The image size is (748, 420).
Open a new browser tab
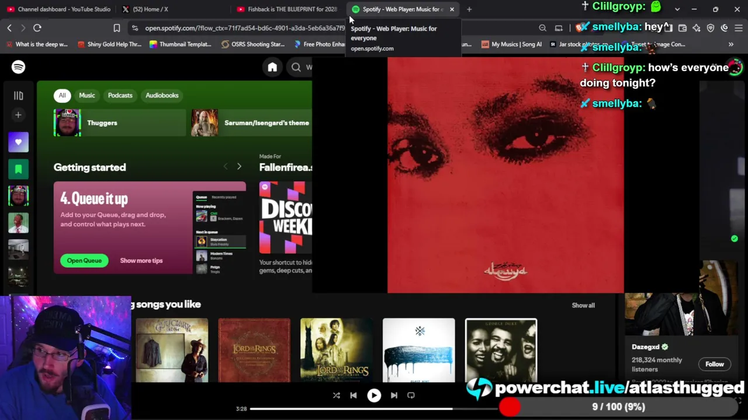click(x=469, y=9)
